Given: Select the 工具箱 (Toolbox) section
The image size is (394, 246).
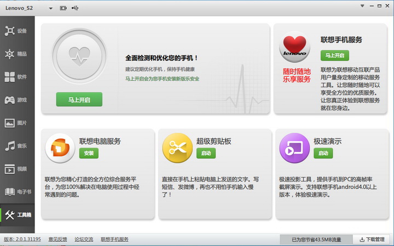Looking at the screenshot, I should pos(17,215).
